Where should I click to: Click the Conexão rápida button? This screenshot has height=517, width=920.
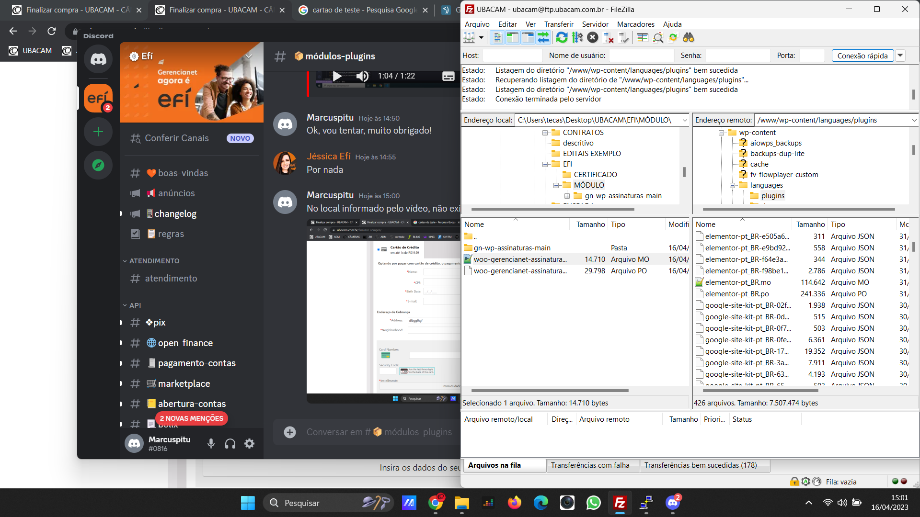[862, 56]
